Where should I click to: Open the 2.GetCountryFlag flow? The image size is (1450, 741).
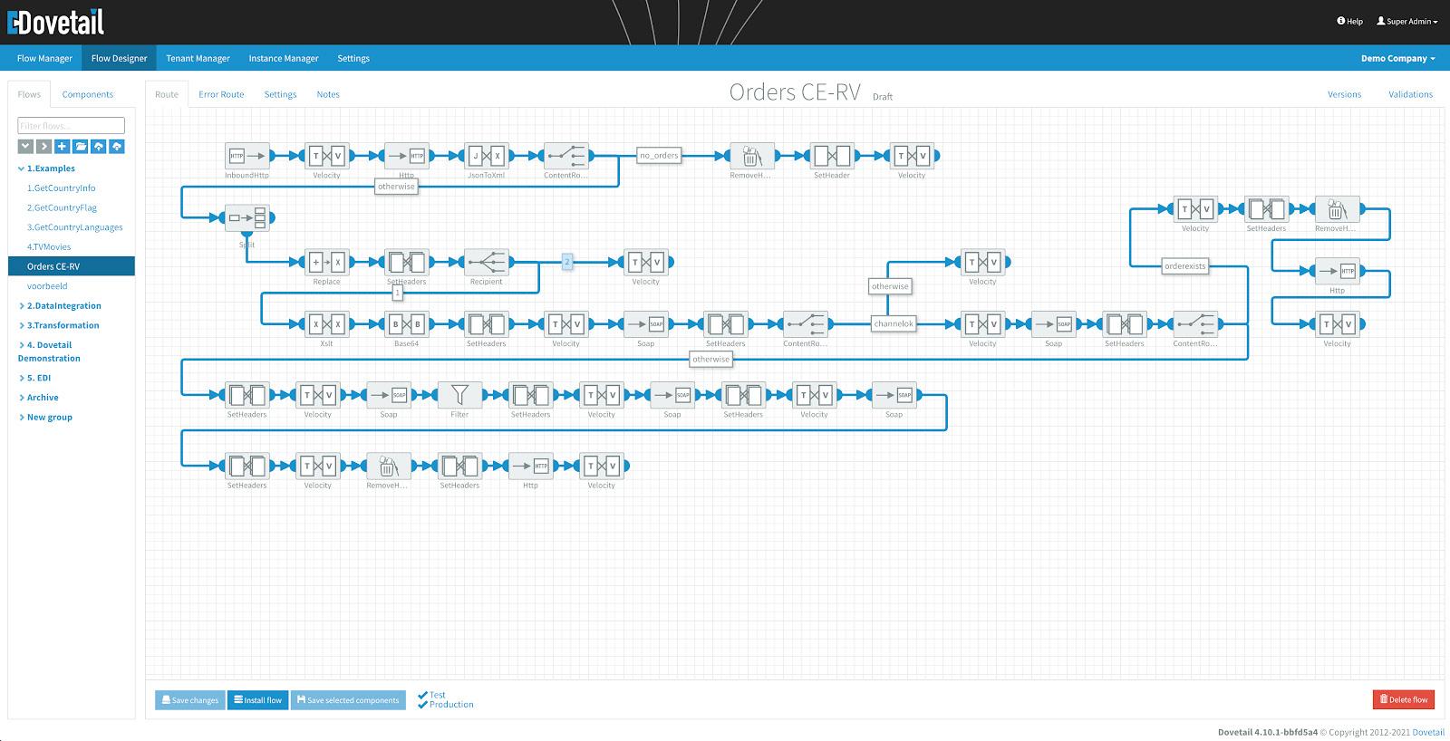(62, 207)
